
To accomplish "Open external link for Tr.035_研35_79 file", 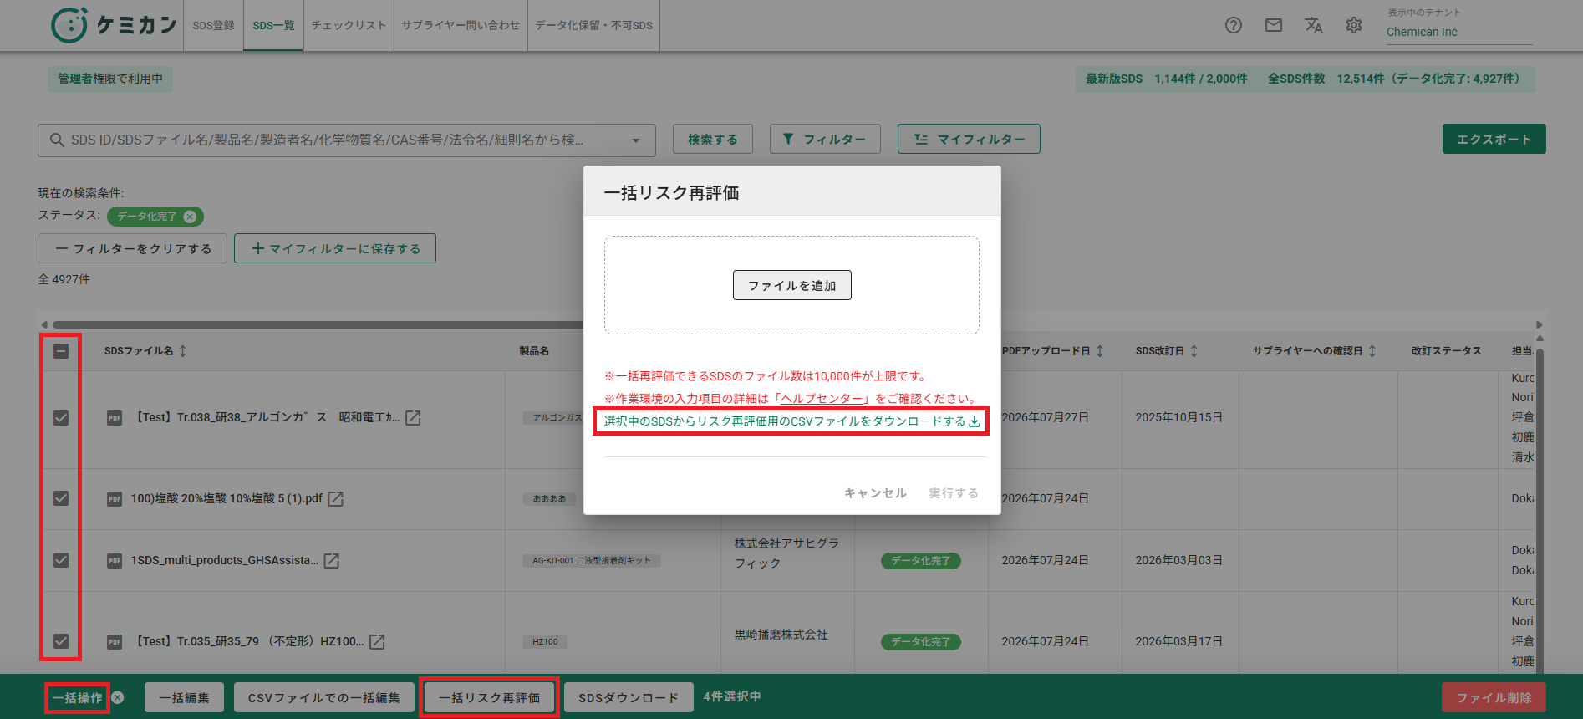I will tap(377, 641).
